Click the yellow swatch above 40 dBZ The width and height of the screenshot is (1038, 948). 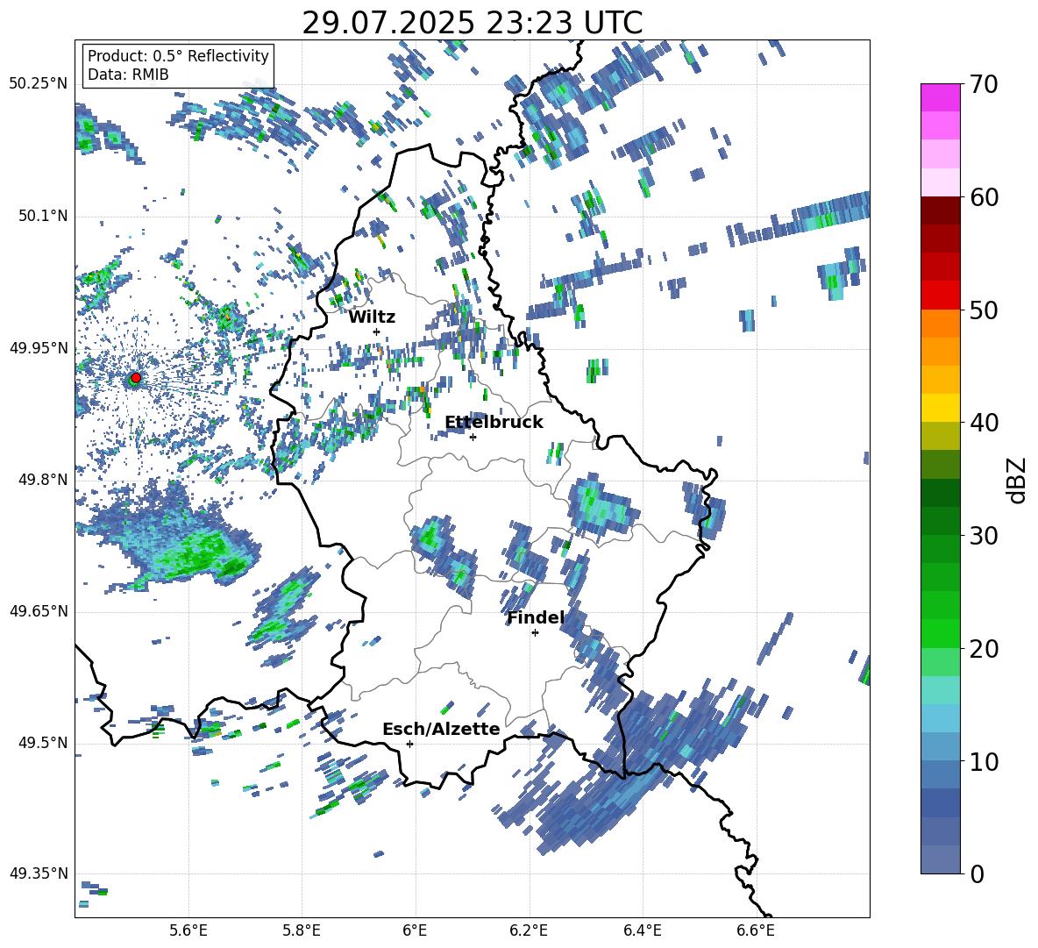click(x=940, y=408)
